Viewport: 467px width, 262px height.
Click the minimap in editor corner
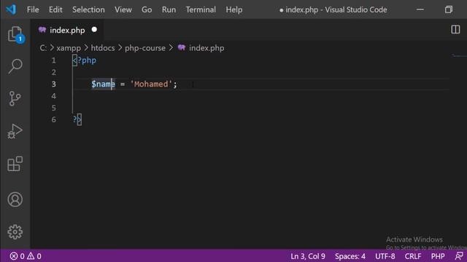tap(459, 55)
